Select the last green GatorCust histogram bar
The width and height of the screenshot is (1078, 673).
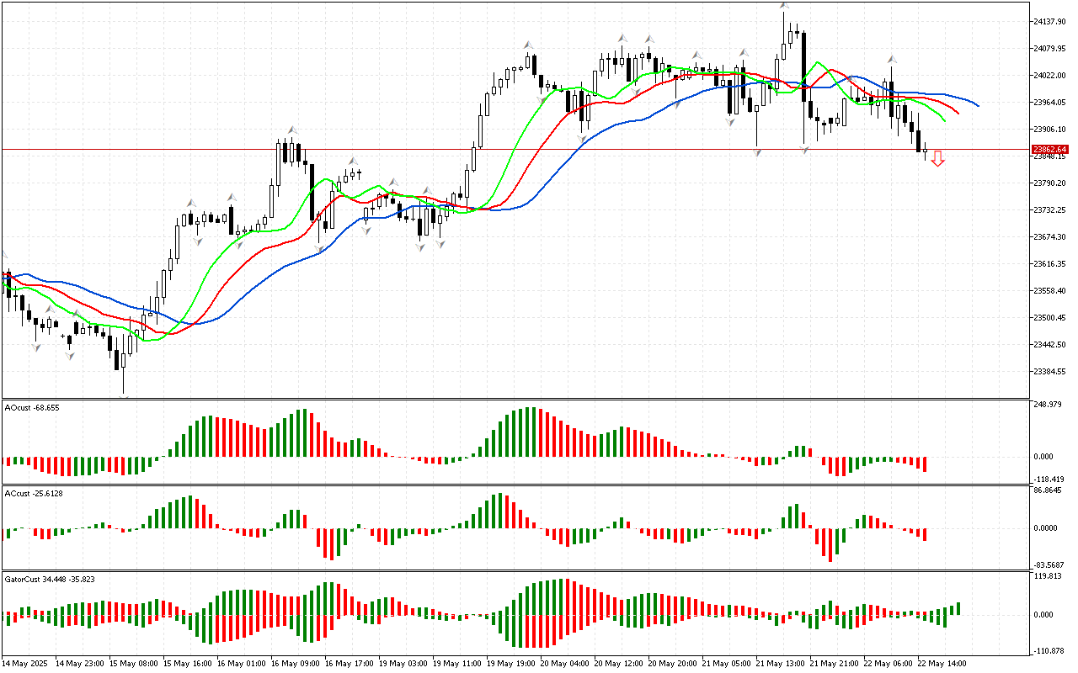(x=958, y=608)
